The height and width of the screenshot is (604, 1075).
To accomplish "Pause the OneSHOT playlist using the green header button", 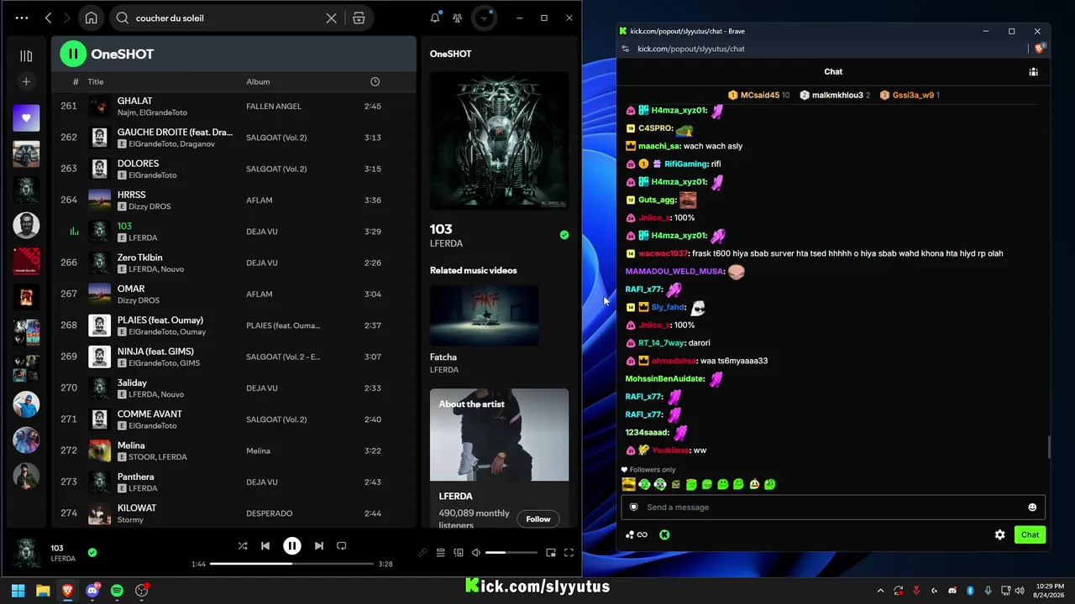I will pos(73,54).
